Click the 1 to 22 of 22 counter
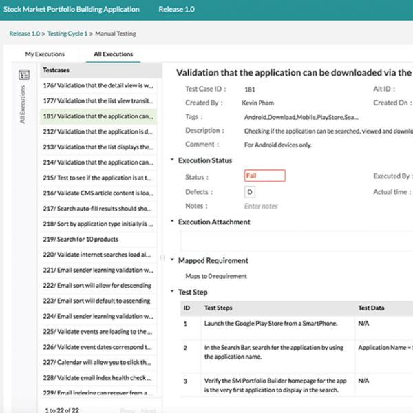413x413 pixels. [x=62, y=410]
